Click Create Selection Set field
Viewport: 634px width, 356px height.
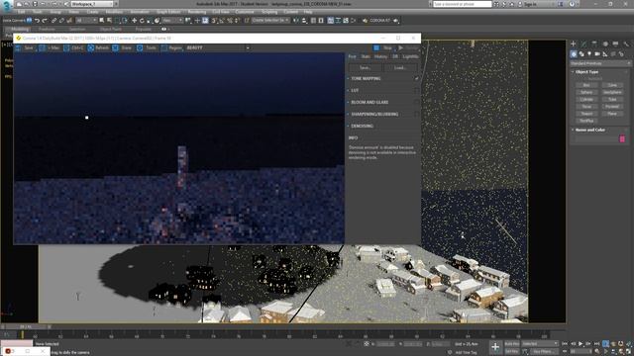coord(270,20)
